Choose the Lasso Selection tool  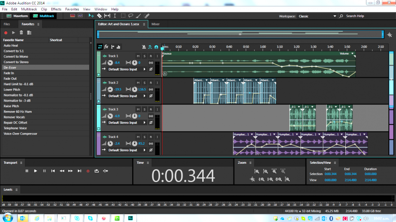point(130,16)
